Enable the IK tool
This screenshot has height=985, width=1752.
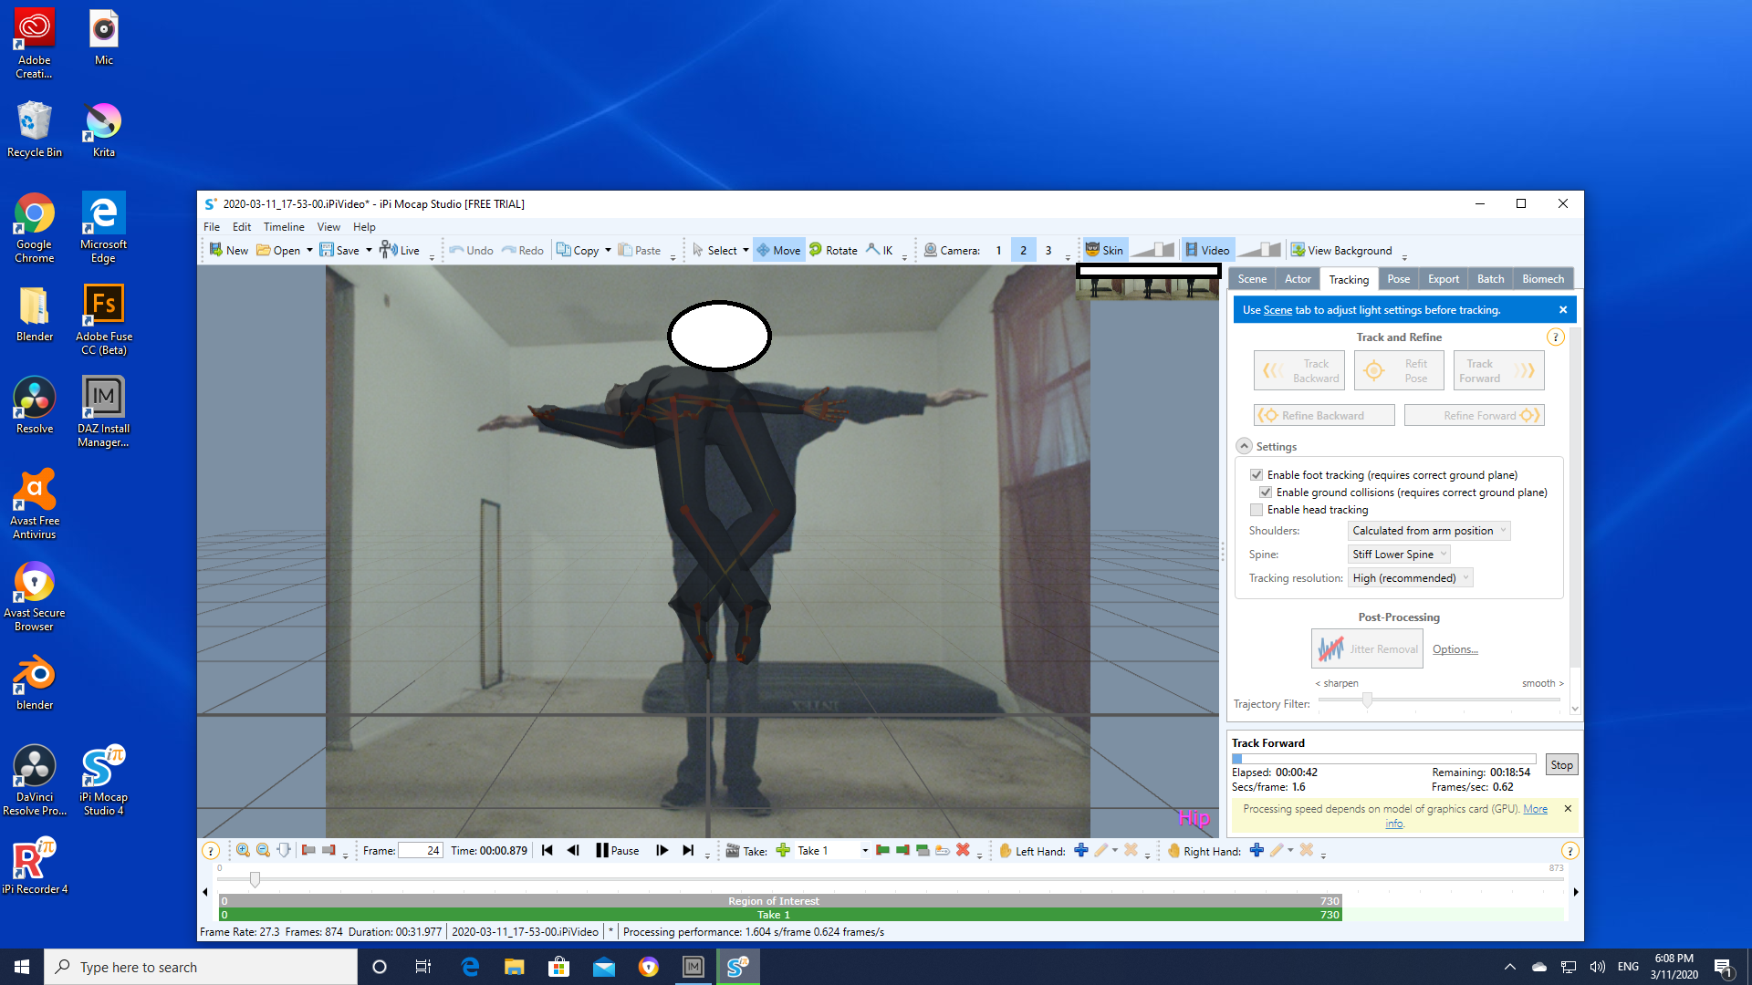click(x=880, y=250)
